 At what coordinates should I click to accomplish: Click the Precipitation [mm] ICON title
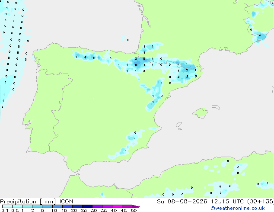37,202
